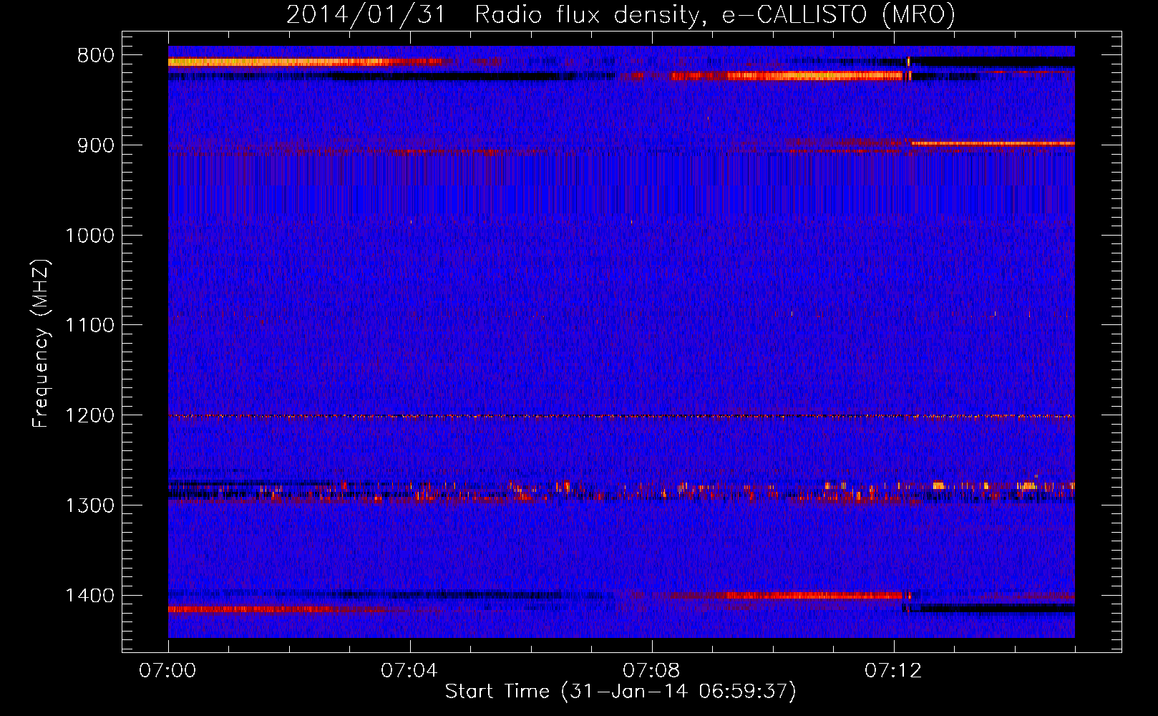
Task: Click the 1300 frequency axis label
Action: [x=90, y=505]
